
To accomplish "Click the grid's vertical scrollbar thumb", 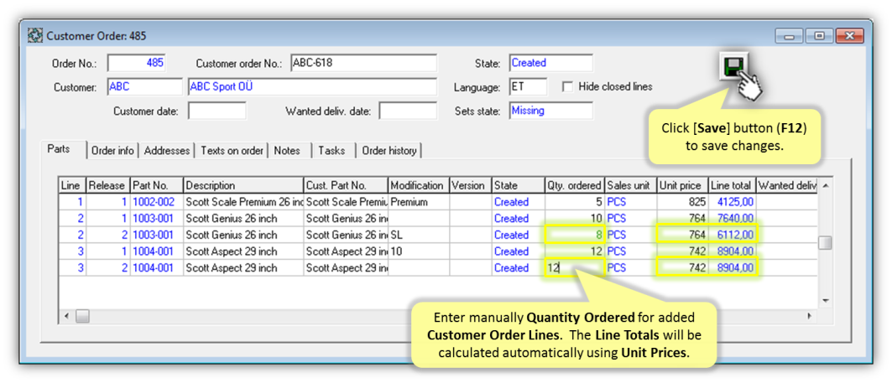I will [825, 242].
